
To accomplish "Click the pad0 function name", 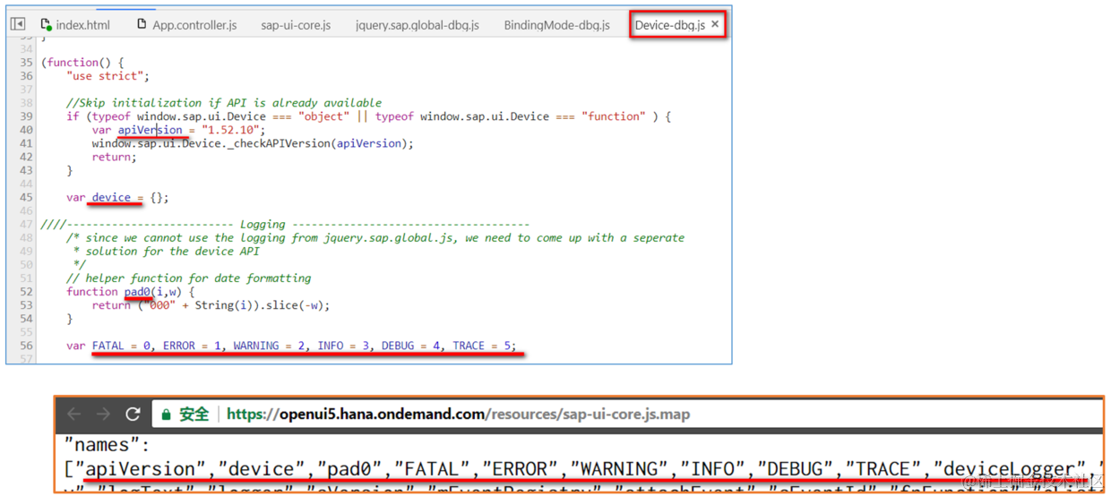I will click(137, 292).
